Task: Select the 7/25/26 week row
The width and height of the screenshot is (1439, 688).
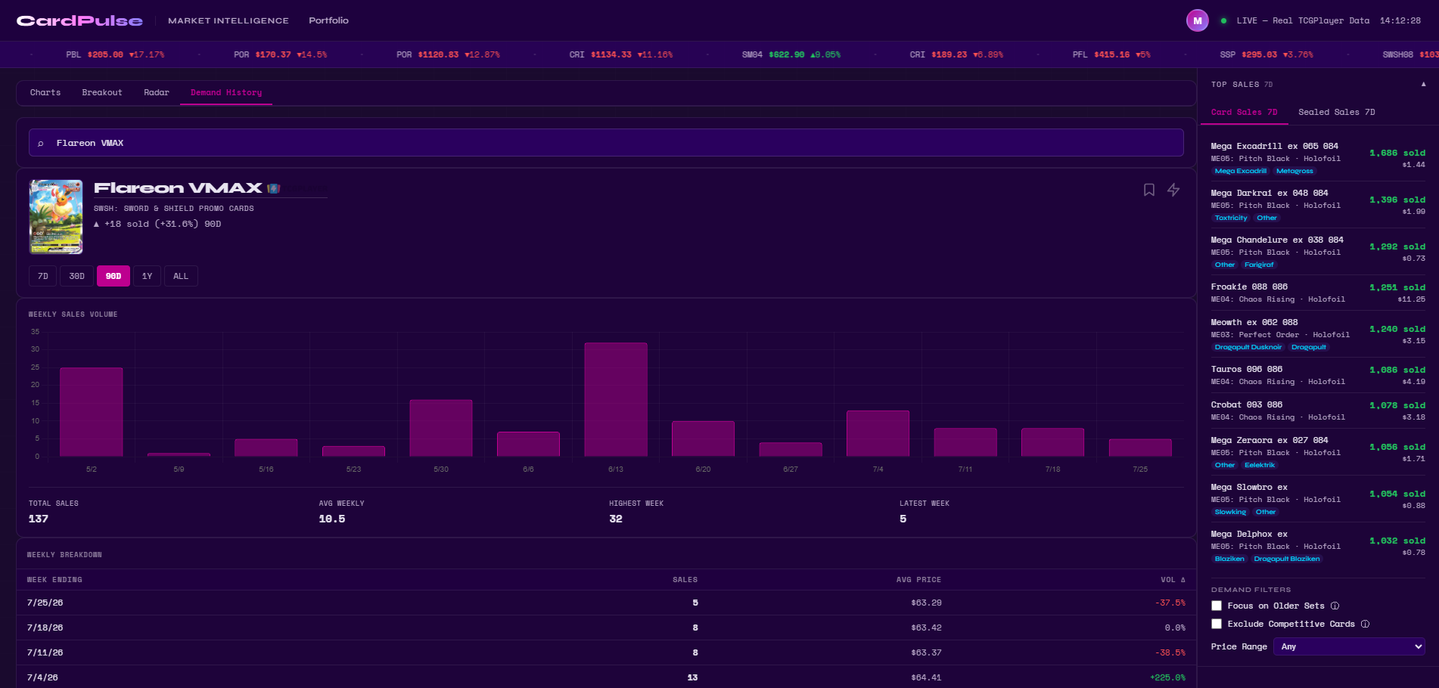Action: click(606, 603)
